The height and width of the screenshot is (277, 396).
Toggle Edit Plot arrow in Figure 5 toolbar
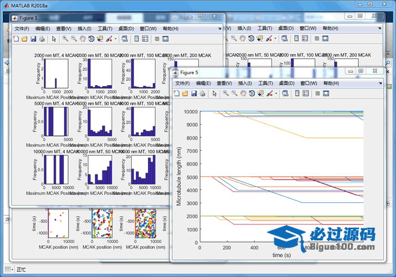click(x=214, y=93)
